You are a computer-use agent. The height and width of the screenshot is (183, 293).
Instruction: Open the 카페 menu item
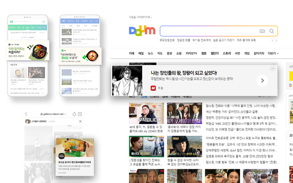tap(131, 53)
